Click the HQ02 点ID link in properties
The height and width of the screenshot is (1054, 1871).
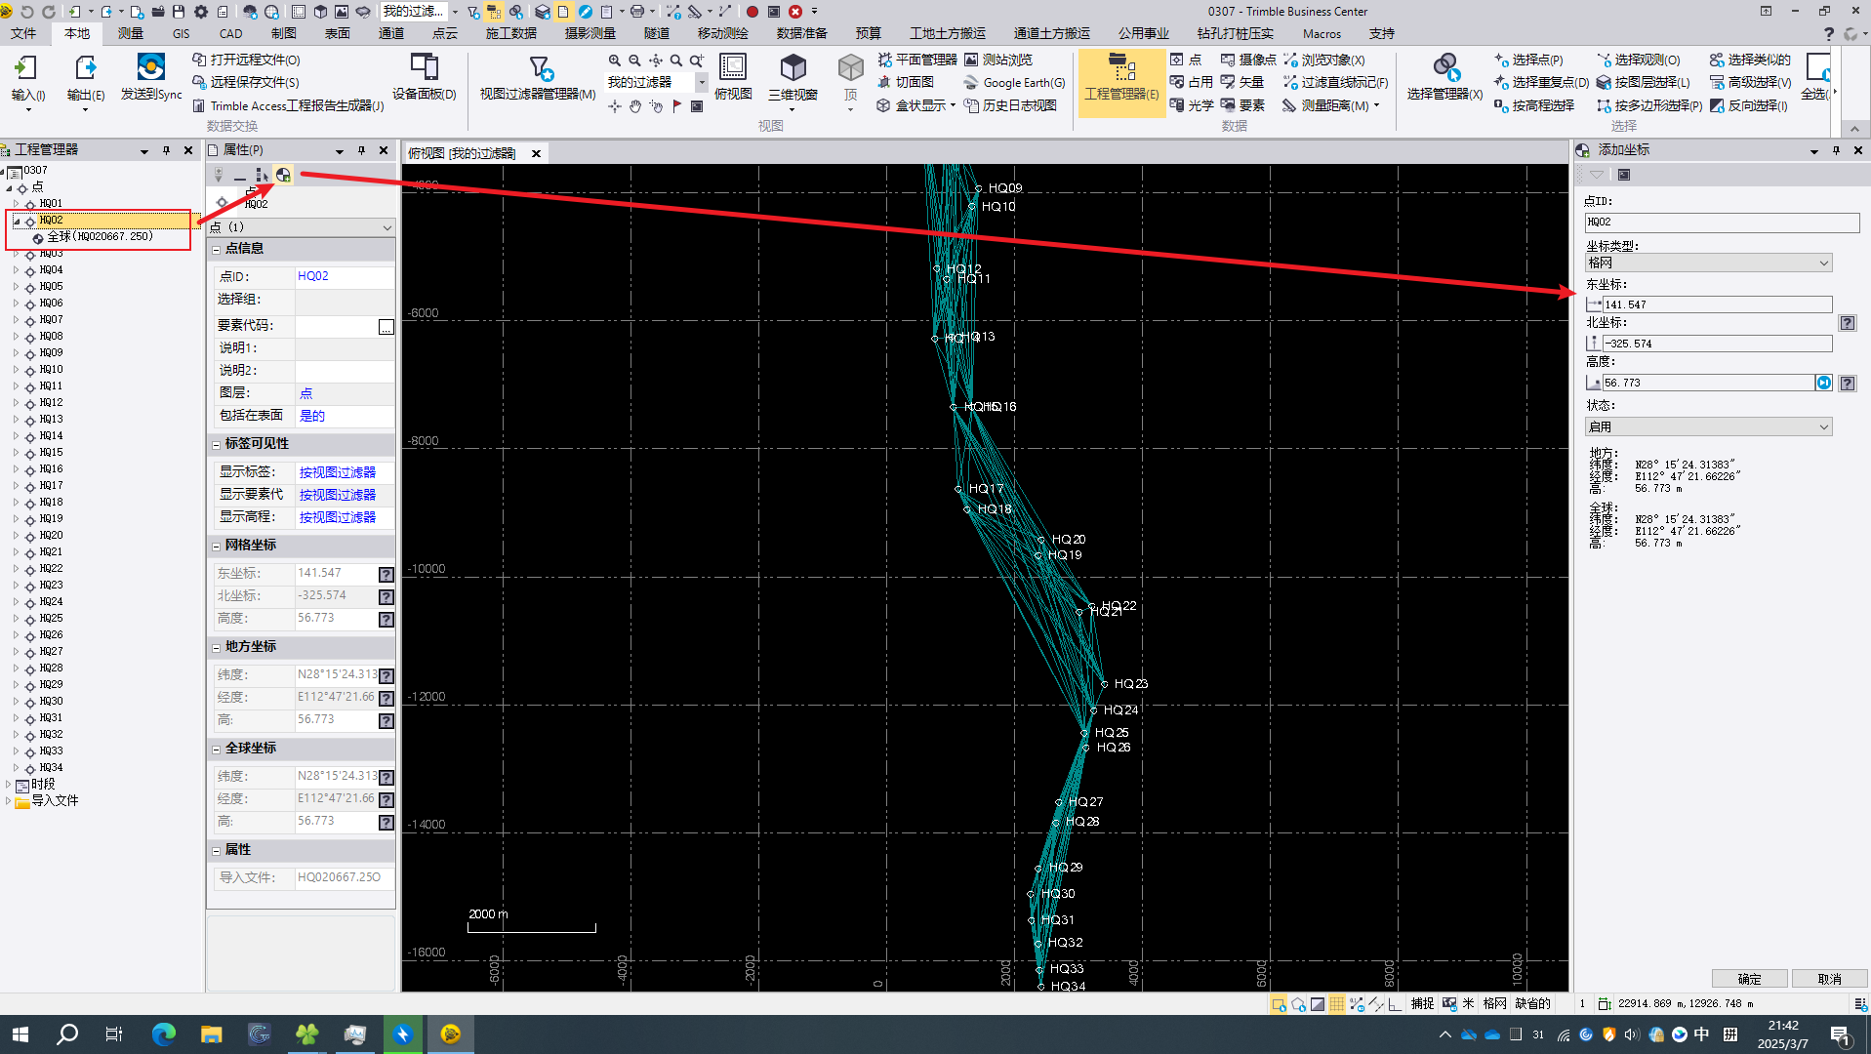pos(313,276)
